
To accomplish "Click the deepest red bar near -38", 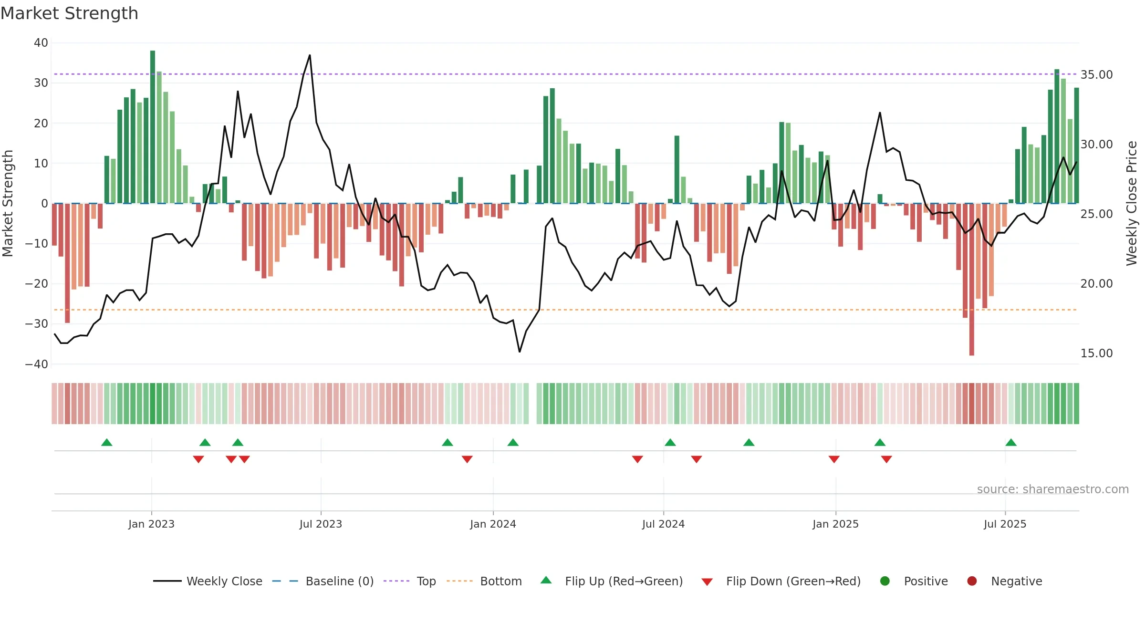I will (x=971, y=280).
